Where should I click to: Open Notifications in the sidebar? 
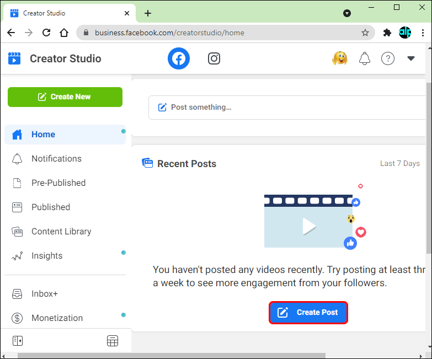pos(65,159)
